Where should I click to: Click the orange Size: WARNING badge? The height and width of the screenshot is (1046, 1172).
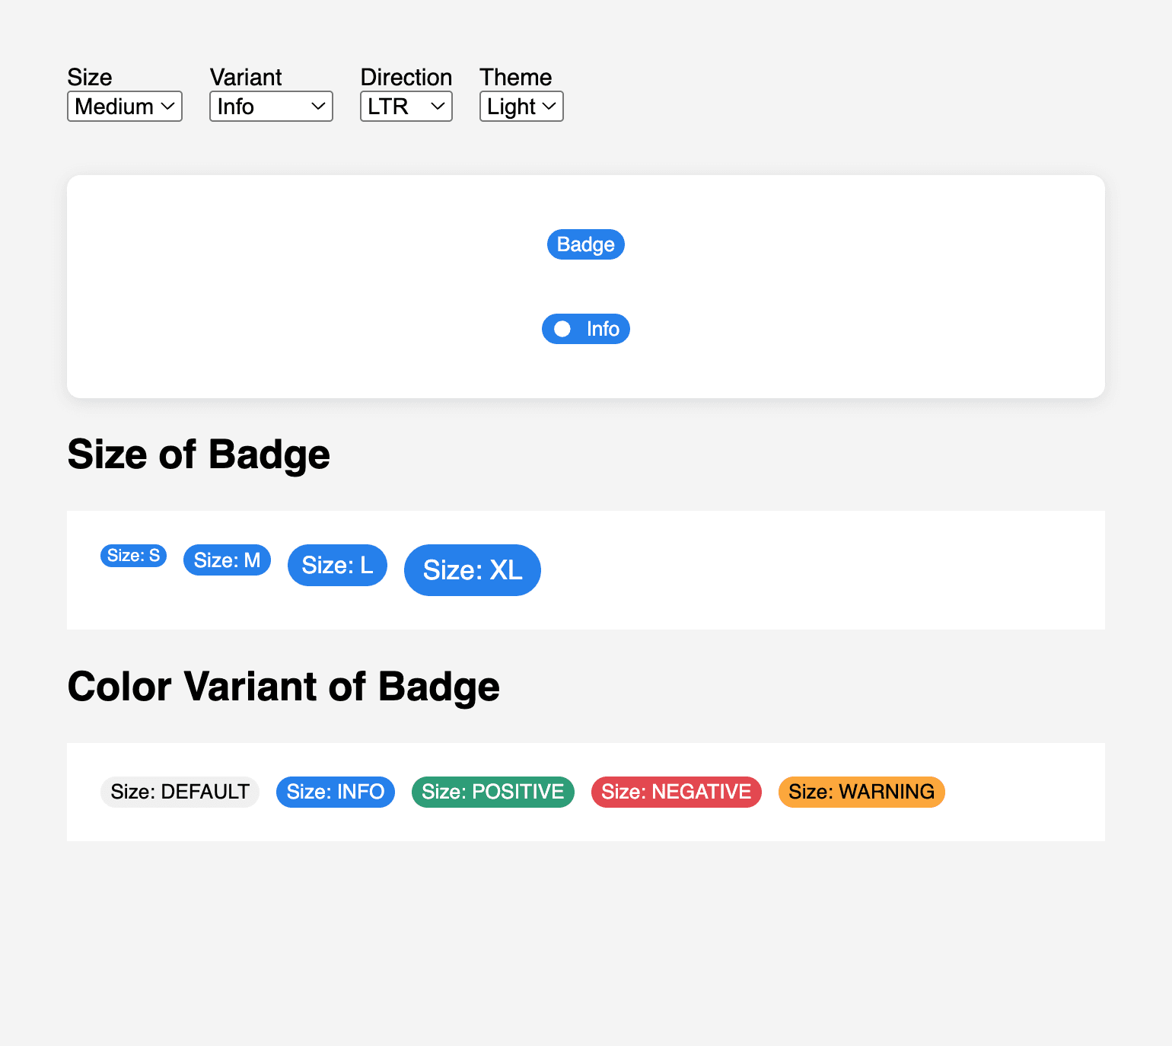pyautogui.click(x=861, y=792)
